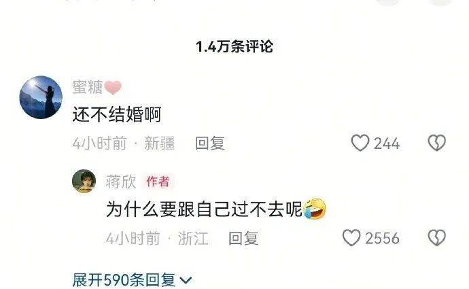
Task: Expand 590 replies via 展开590条回复
Action: (x=132, y=280)
